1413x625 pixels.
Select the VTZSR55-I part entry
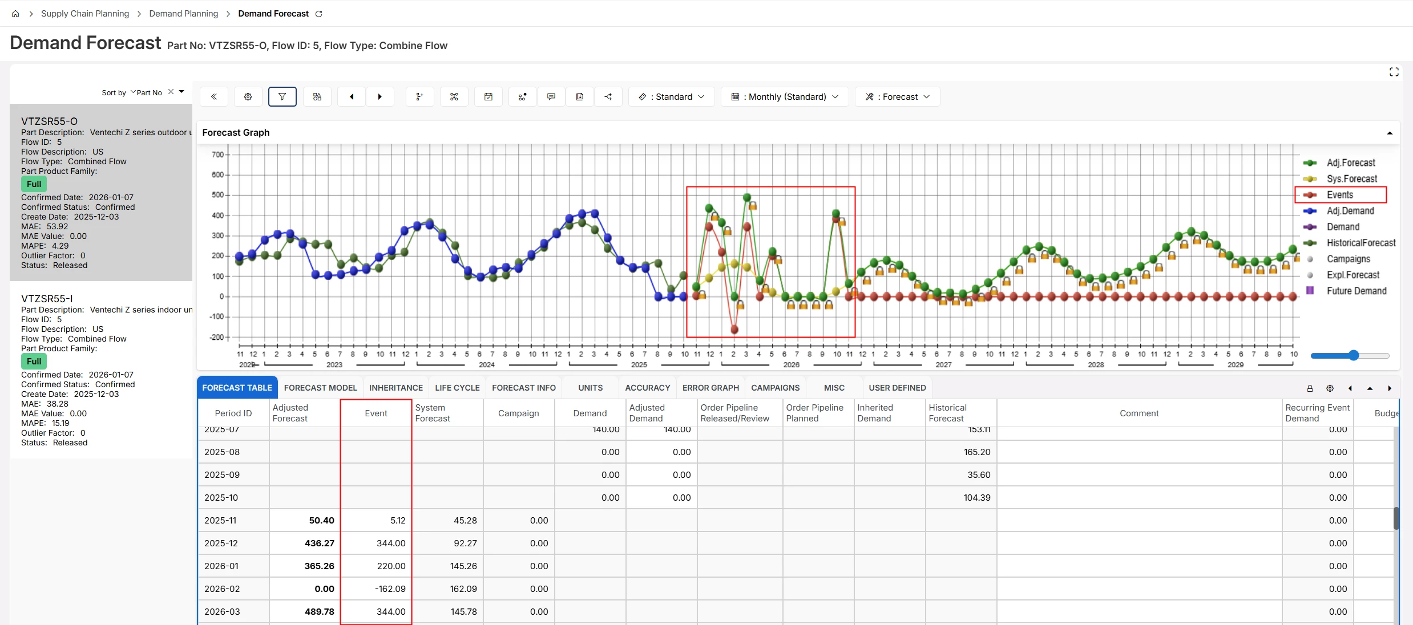pyautogui.click(x=47, y=299)
